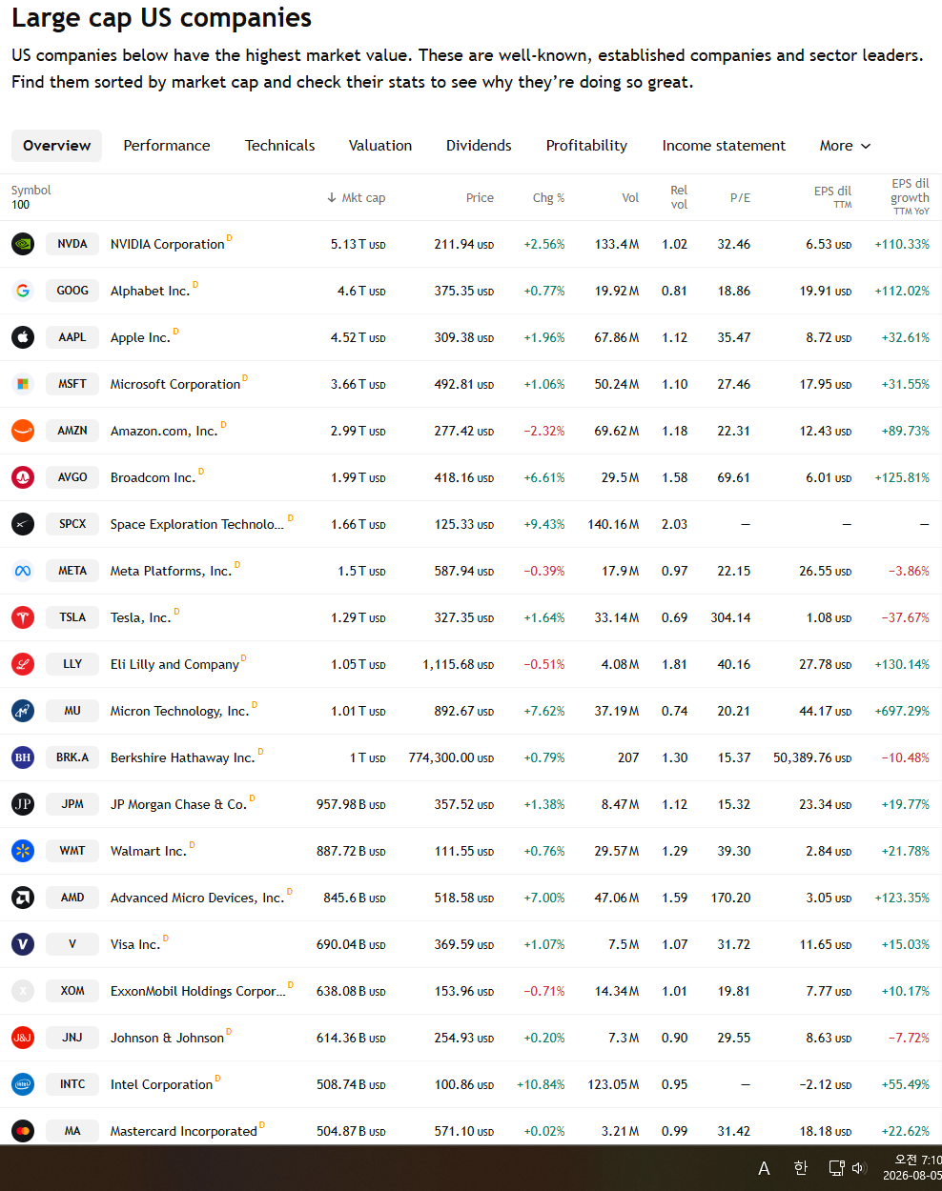Click the SpaceX logo icon
This screenshot has height=1191, width=942.
23,524
